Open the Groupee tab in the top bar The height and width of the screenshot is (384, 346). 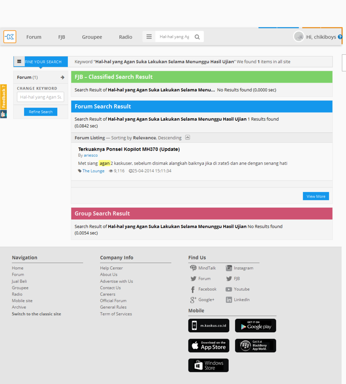(x=92, y=37)
